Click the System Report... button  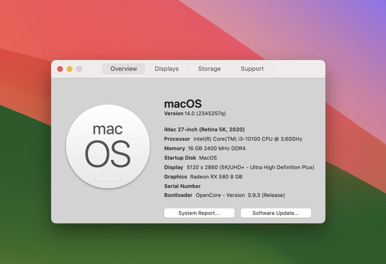[x=199, y=213]
